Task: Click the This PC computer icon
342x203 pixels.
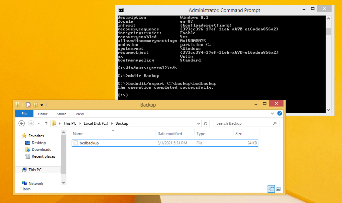Action: click(x=24, y=170)
